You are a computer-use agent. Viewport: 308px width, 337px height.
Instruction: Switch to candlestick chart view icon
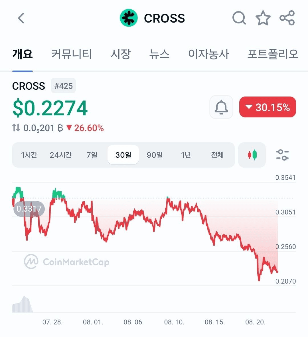click(x=252, y=155)
